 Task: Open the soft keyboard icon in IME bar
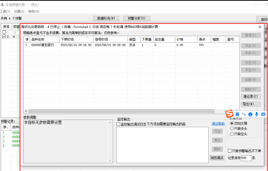click(x=263, y=114)
